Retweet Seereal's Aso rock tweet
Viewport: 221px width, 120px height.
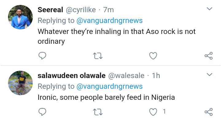98,56
